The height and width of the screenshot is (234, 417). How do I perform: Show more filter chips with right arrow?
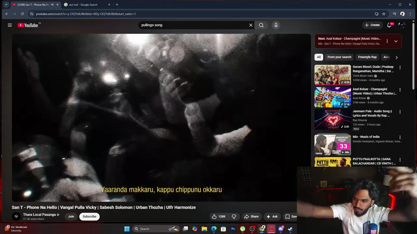pyautogui.click(x=396, y=57)
